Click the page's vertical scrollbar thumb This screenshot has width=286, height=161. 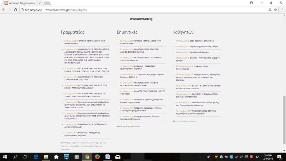tap(284, 120)
